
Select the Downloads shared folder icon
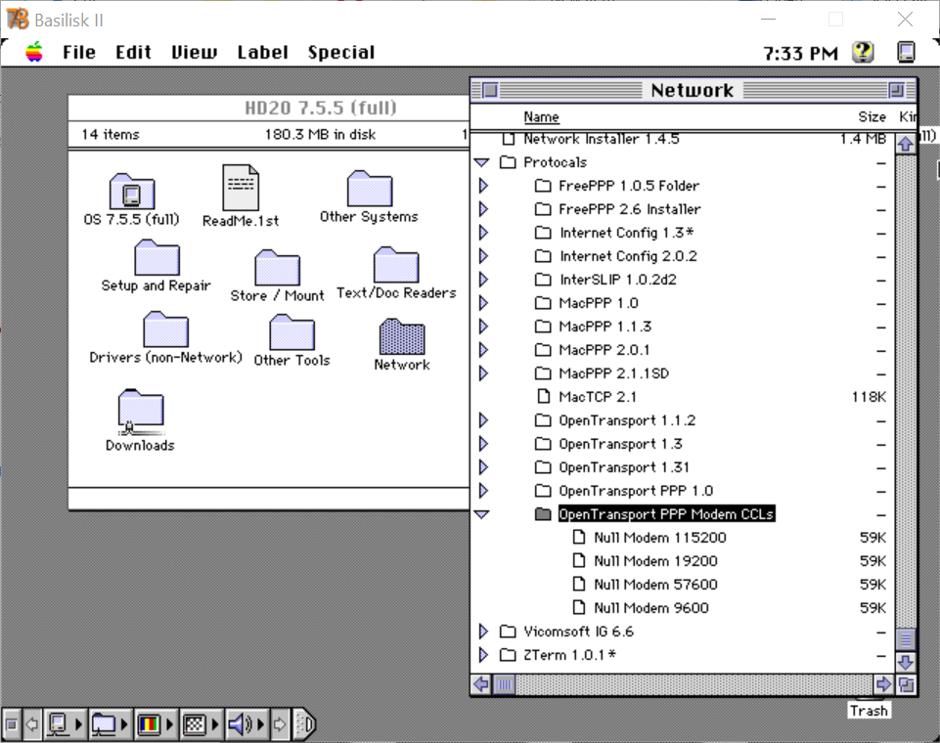pos(141,413)
